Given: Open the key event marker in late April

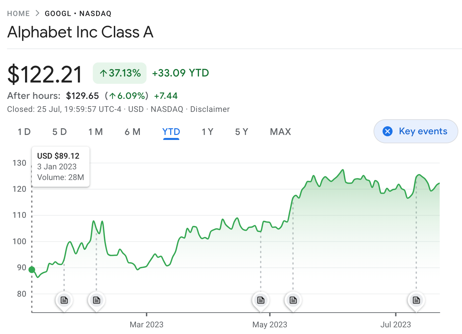Looking at the screenshot, I should pyautogui.click(x=261, y=300).
